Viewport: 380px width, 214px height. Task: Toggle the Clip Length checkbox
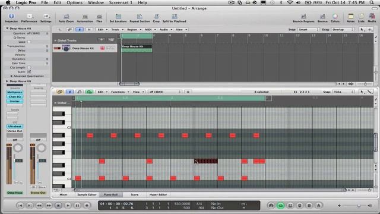(x=29, y=67)
